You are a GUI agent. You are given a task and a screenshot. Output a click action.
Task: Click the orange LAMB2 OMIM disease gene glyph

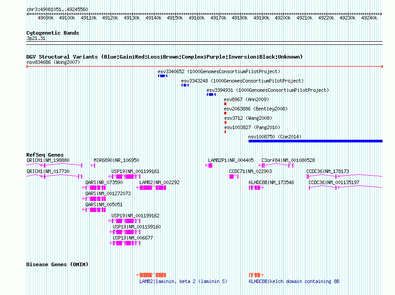(151, 275)
